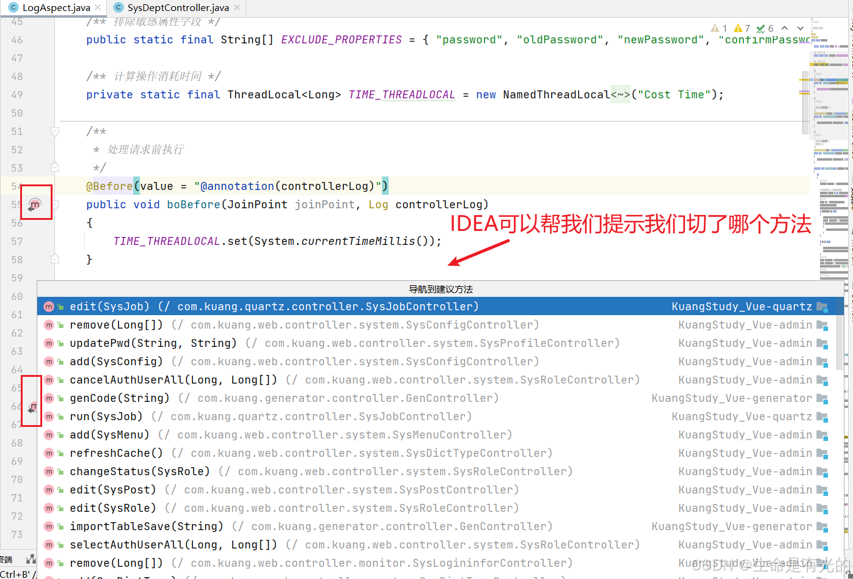
Task: Click the method icon of updatePwd row
Action: pos(49,343)
